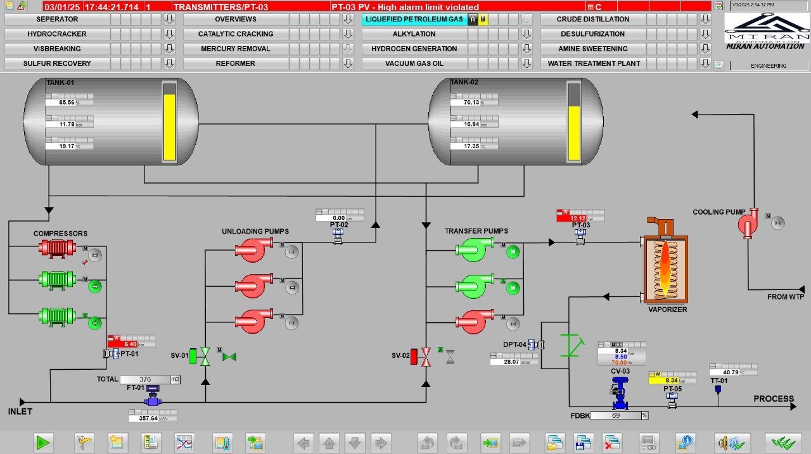This screenshot has width=811, height=454.
Task: Click the key icon in bottom toolbar
Action: 84,442
